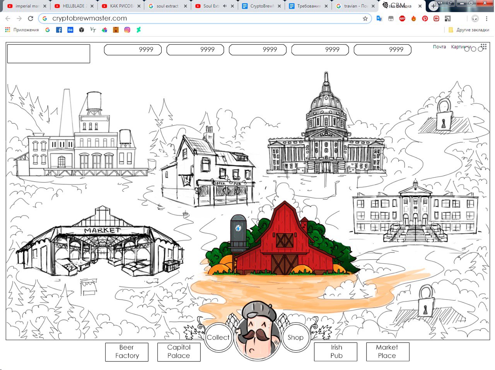Click the domed capitol building sketch
Viewport: 495px width, 370px height.
coord(326,135)
